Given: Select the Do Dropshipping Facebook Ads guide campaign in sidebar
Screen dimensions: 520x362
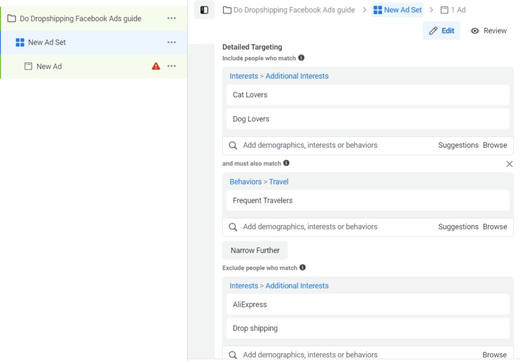Looking at the screenshot, I should pyautogui.click(x=80, y=19).
